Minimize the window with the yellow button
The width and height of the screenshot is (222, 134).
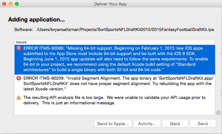pyautogui.click(x=10, y=4)
